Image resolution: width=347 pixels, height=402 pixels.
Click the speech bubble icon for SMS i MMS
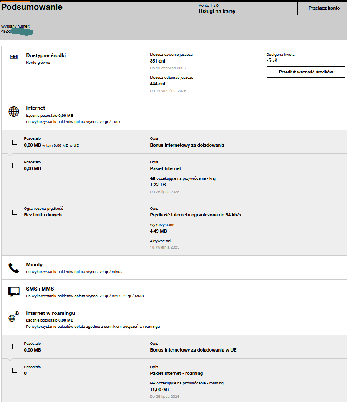14,292
